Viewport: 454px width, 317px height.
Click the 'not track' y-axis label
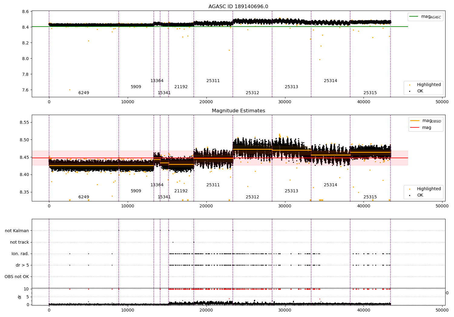[19, 242]
